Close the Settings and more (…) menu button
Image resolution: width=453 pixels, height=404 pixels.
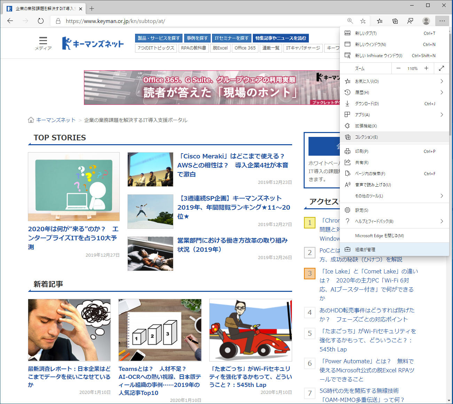(x=442, y=21)
